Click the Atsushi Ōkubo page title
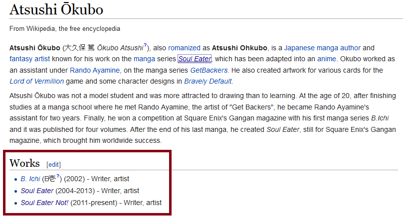Image resolution: width=403 pixels, height=219 pixels. point(56,9)
